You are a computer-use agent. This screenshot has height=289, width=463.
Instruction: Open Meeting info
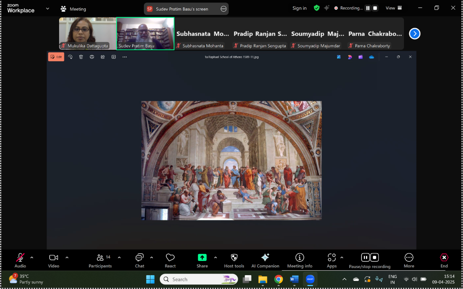[x=300, y=260]
